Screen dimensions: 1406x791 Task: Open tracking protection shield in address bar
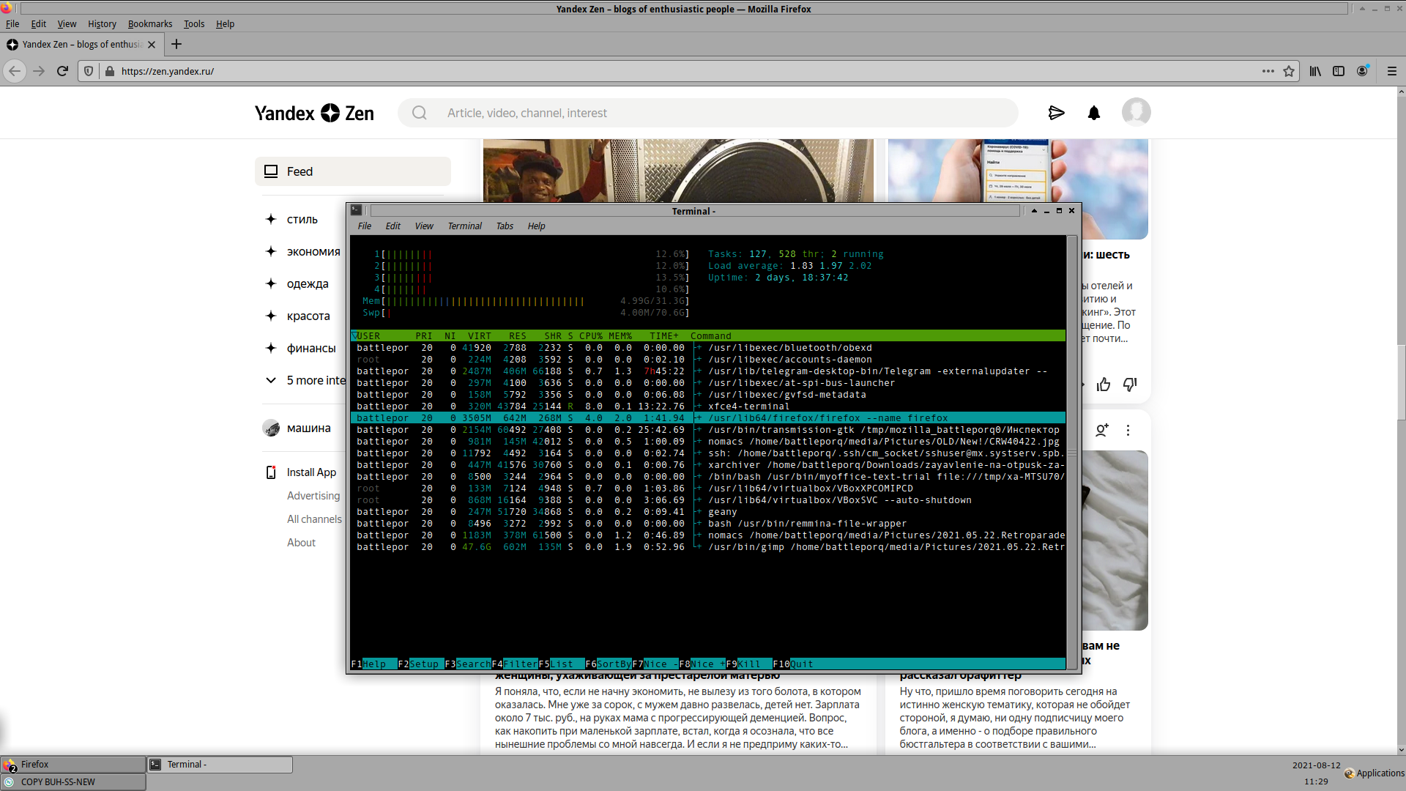click(89, 71)
